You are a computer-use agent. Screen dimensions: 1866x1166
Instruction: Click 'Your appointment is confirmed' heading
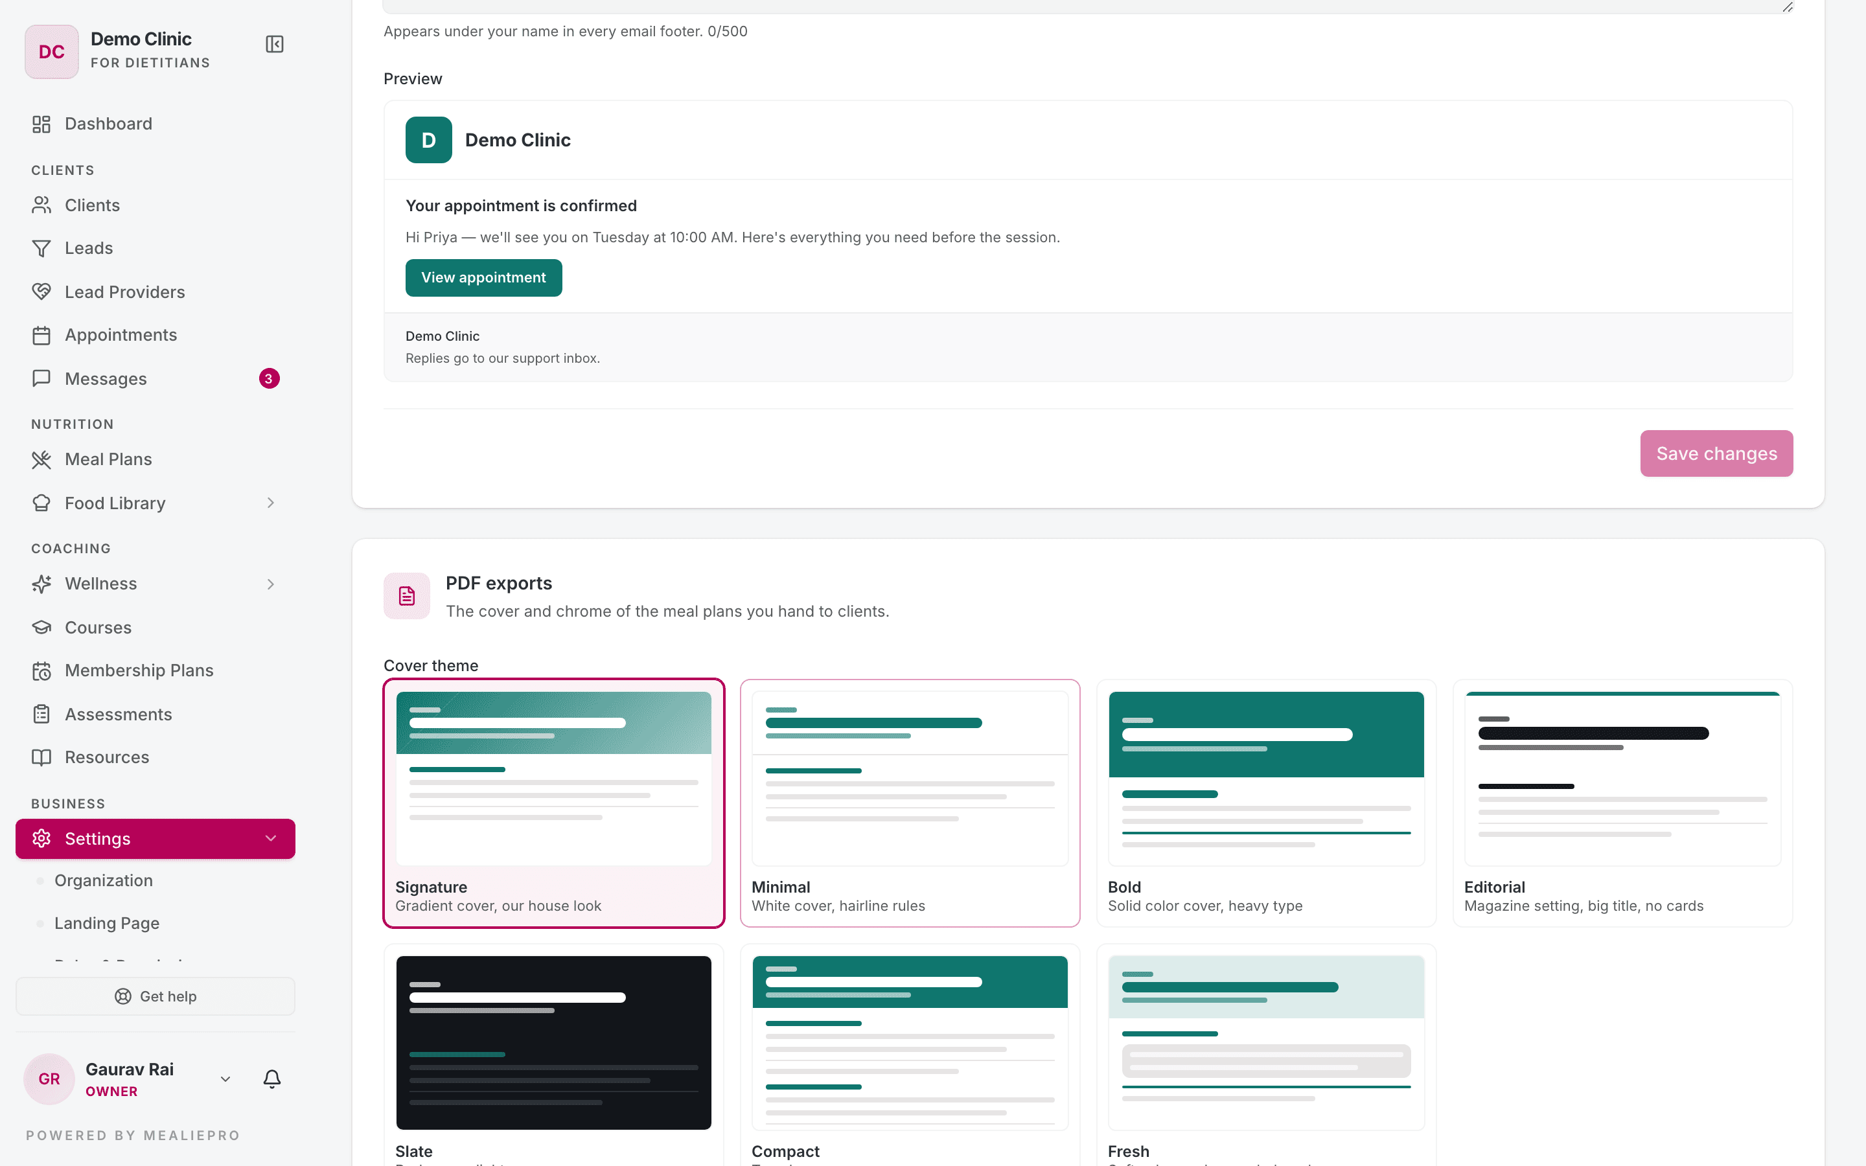pos(521,206)
